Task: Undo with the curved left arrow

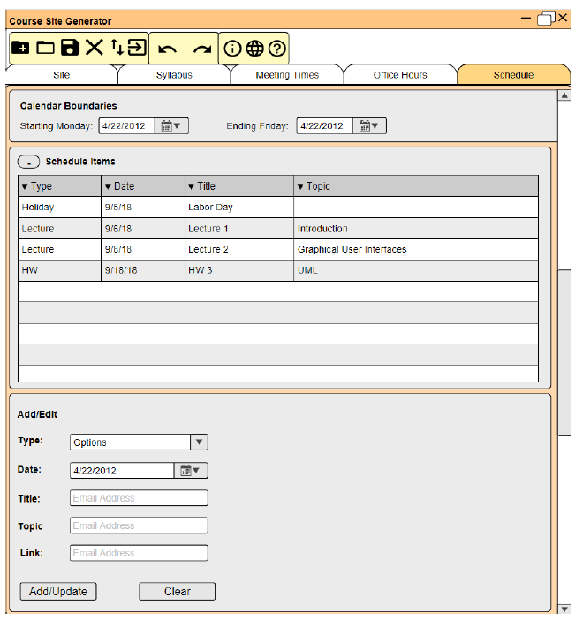Action: 167,49
